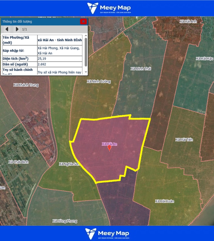Click the Thông tin đối tượng title bar
This screenshot has height=241, width=214.
(x=37, y=21)
